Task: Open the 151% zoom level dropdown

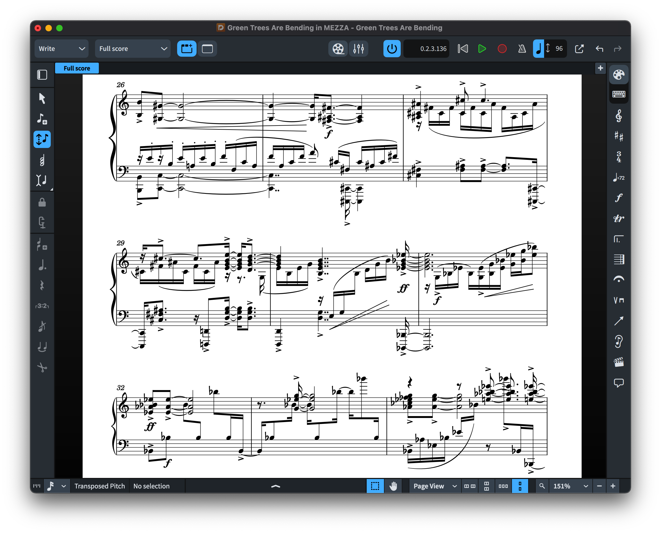Action: pyautogui.click(x=571, y=486)
